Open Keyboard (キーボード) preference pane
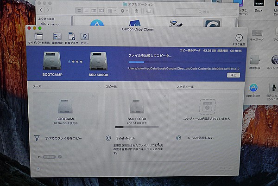 pyautogui.click(x=257, y=35)
